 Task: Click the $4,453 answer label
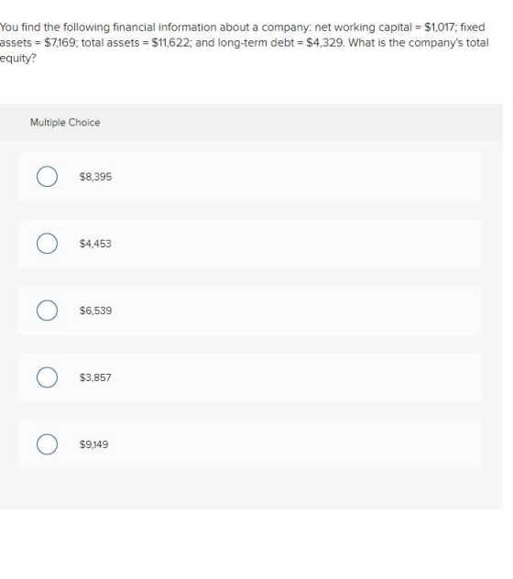click(x=95, y=244)
